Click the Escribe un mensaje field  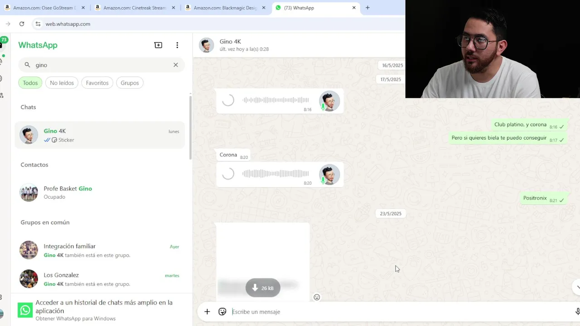coord(399,312)
